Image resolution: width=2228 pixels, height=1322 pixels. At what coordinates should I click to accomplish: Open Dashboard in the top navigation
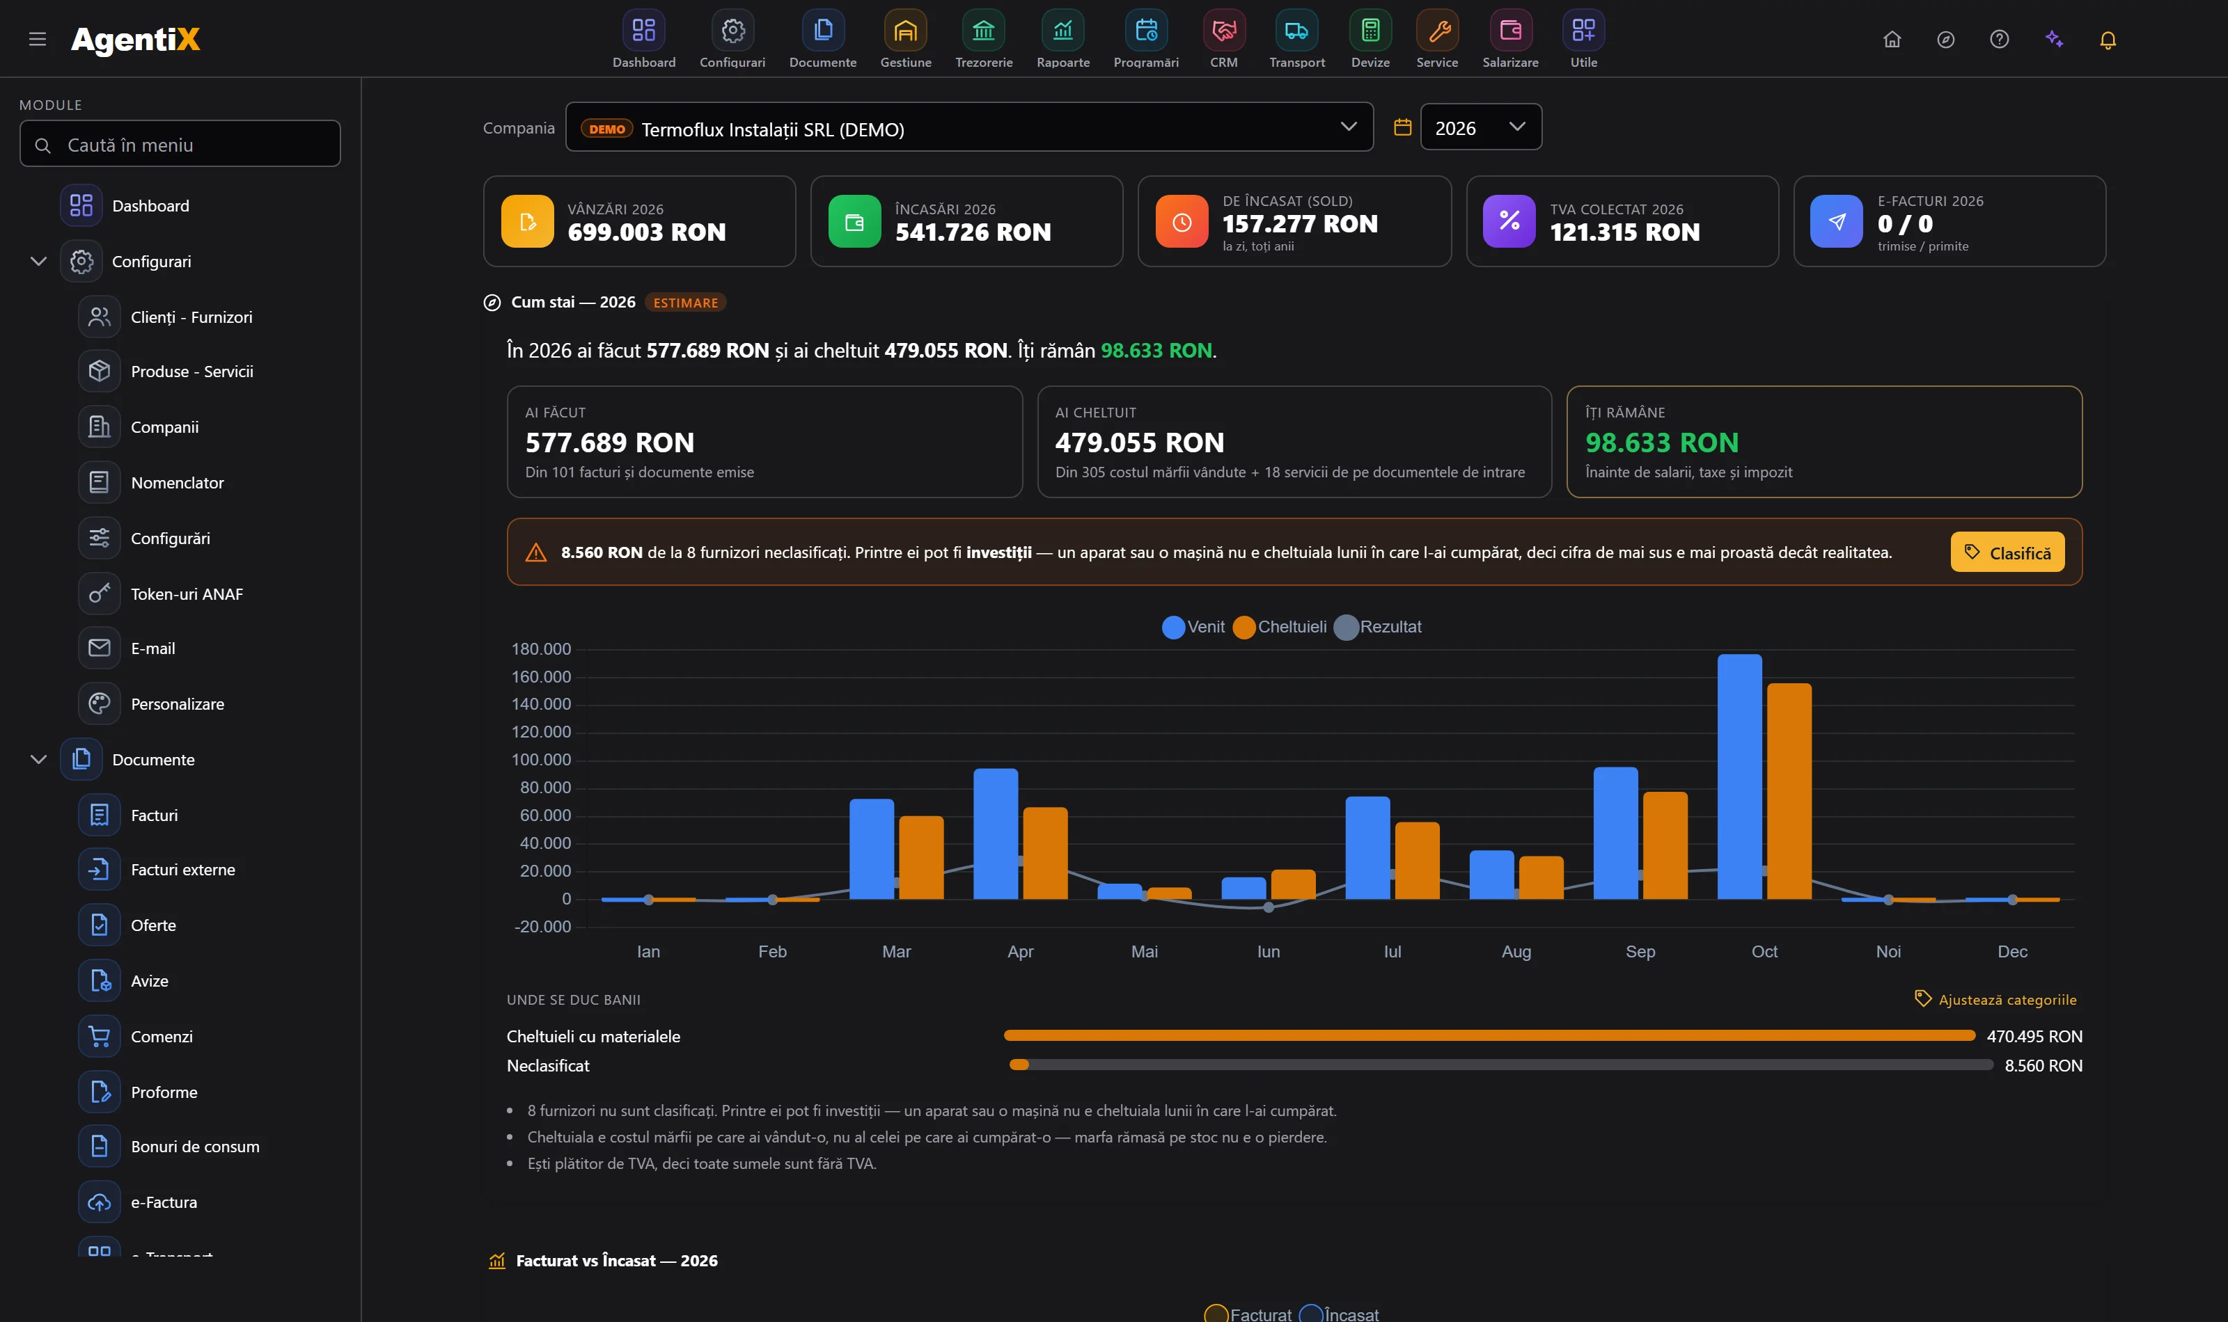643,39
